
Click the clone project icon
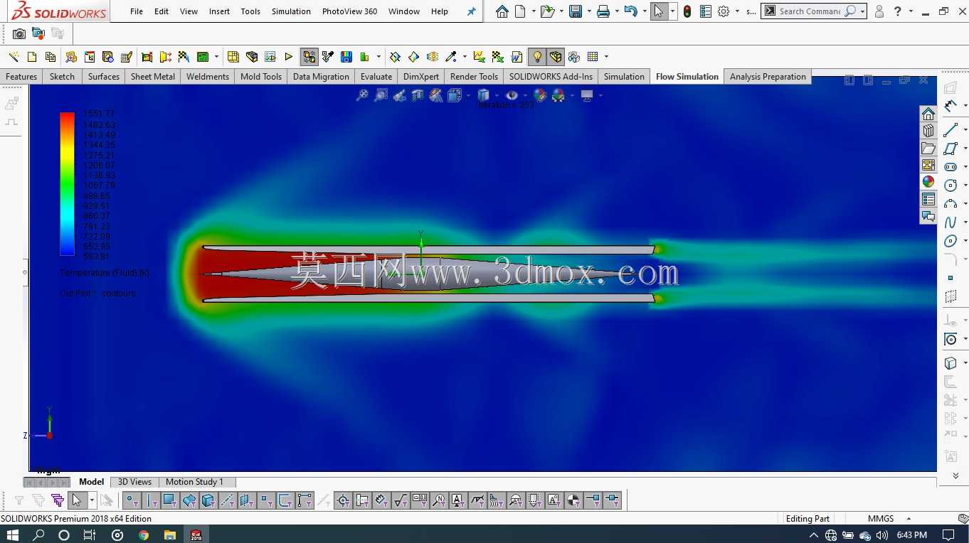point(51,57)
